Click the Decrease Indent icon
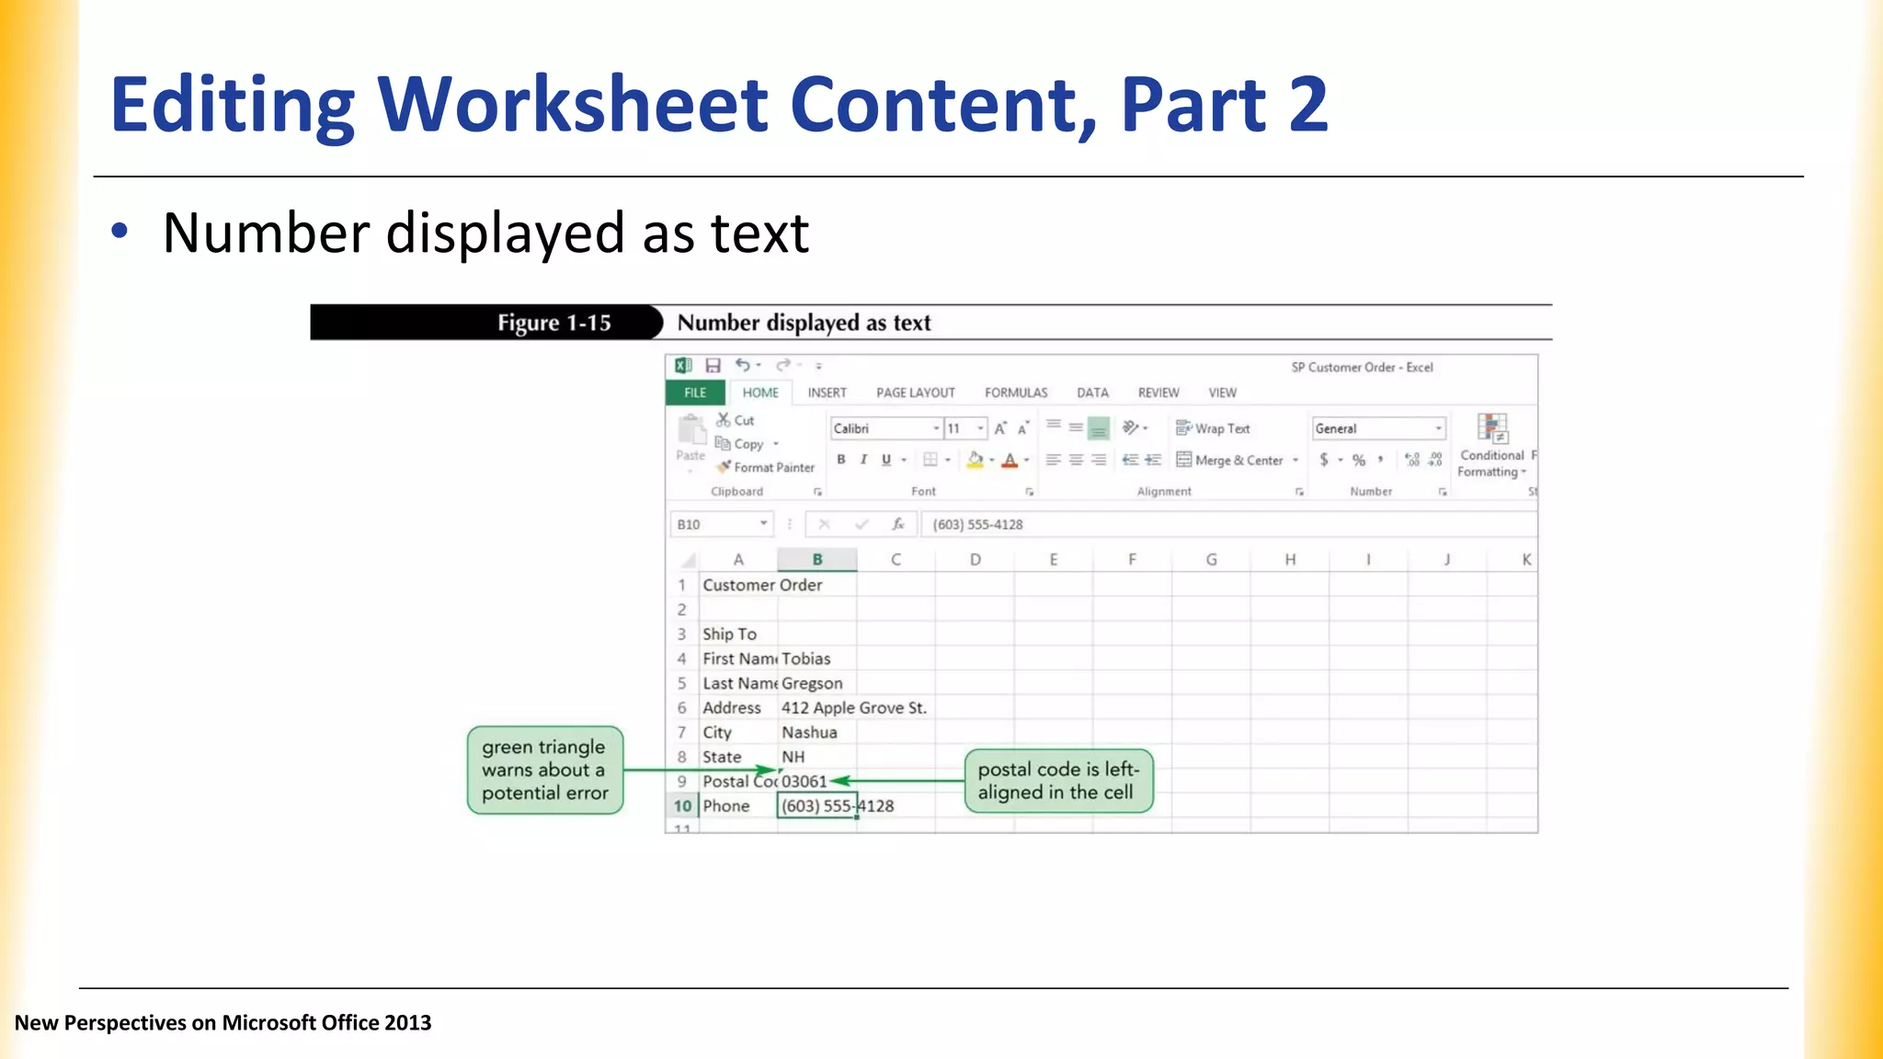 [1131, 460]
